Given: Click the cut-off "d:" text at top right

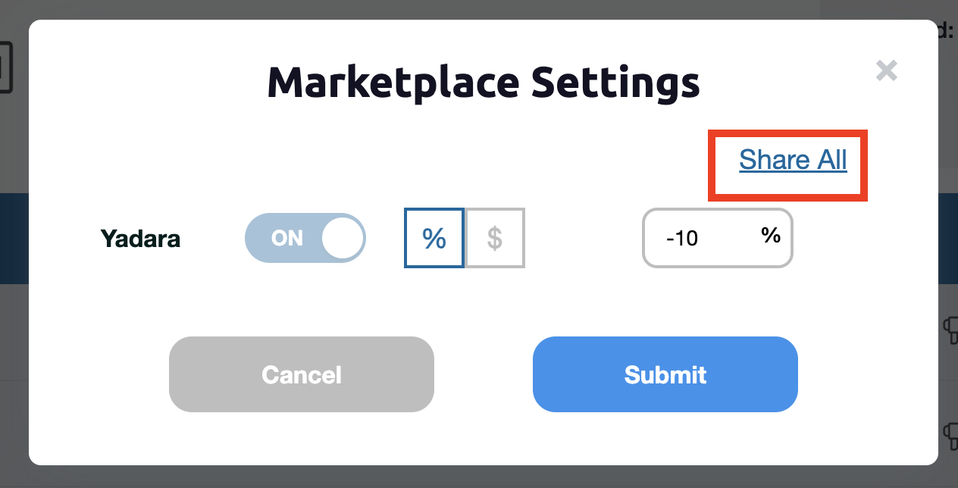Looking at the screenshot, I should (947, 32).
